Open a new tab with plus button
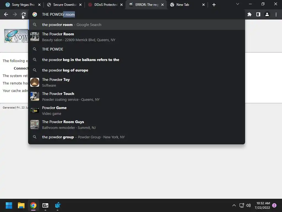Viewport: 282px width, 212px height. pos(214,5)
